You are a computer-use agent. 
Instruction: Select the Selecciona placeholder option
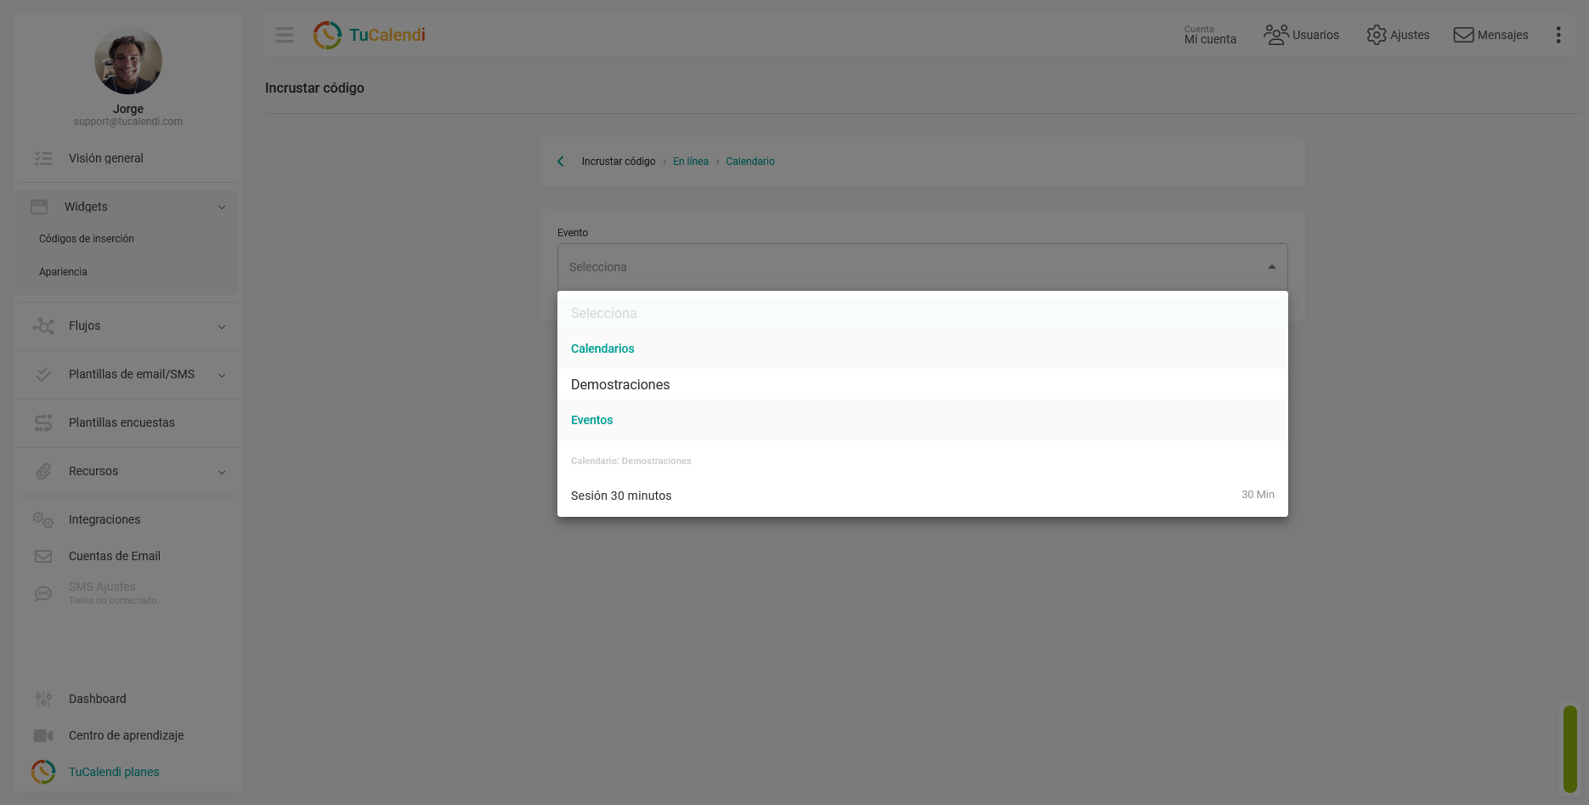pyautogui.click(x=923, y=313)
